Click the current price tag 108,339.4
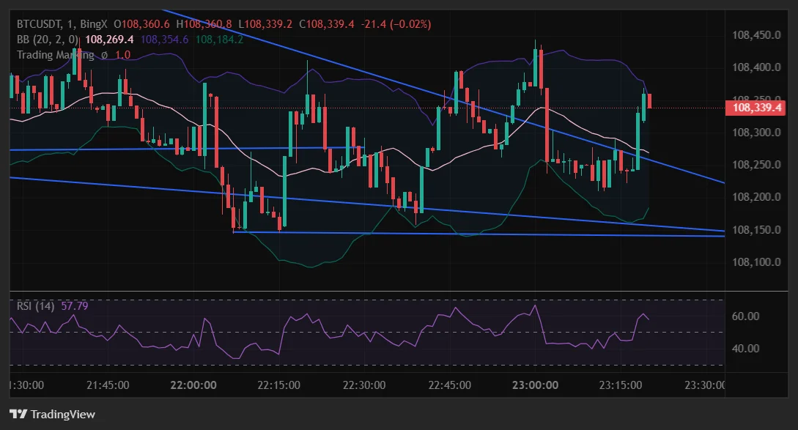The height and width of the screenshot is (430, 798). coord(755,108)
